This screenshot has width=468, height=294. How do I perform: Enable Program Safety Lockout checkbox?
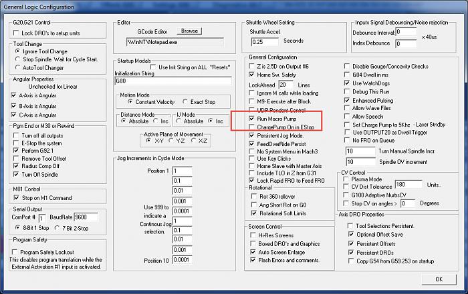[x=17, y=251]
